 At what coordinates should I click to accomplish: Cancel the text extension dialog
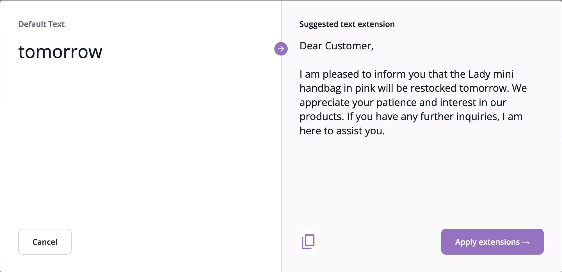45,242
